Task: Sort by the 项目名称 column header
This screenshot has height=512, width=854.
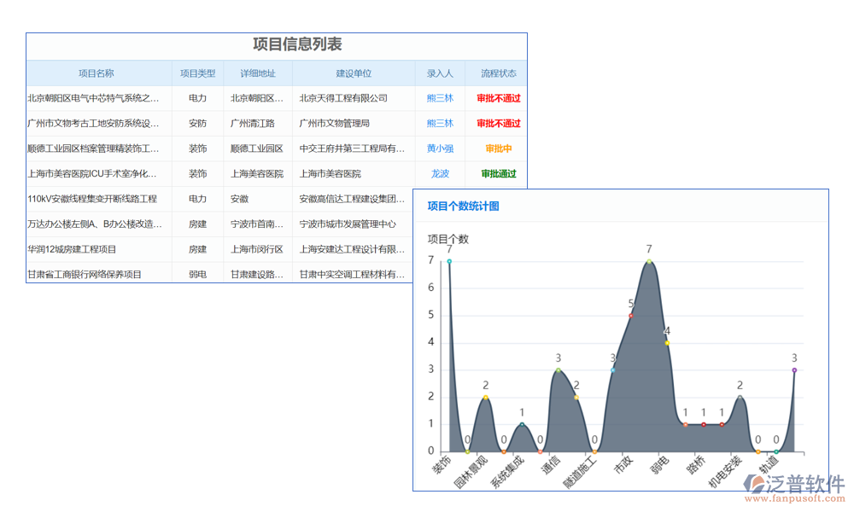Action: click(x=97, y=73)
